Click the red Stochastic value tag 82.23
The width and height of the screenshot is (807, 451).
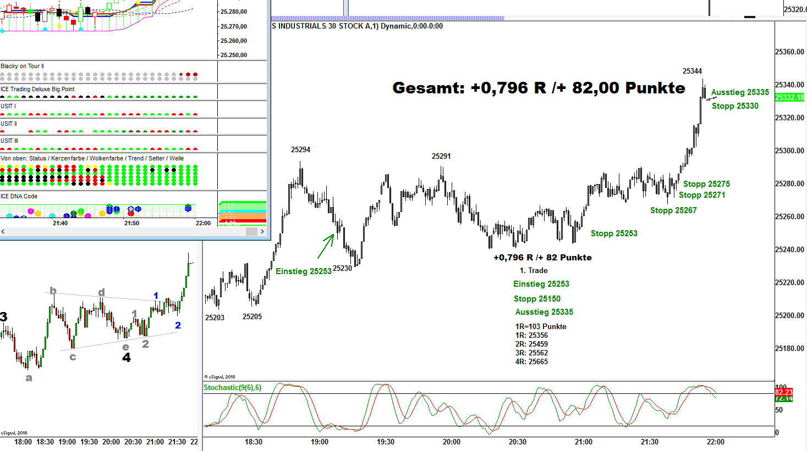tap(783, 392)
